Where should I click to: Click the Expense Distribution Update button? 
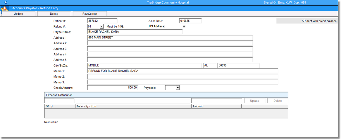(x=255, y=101)
